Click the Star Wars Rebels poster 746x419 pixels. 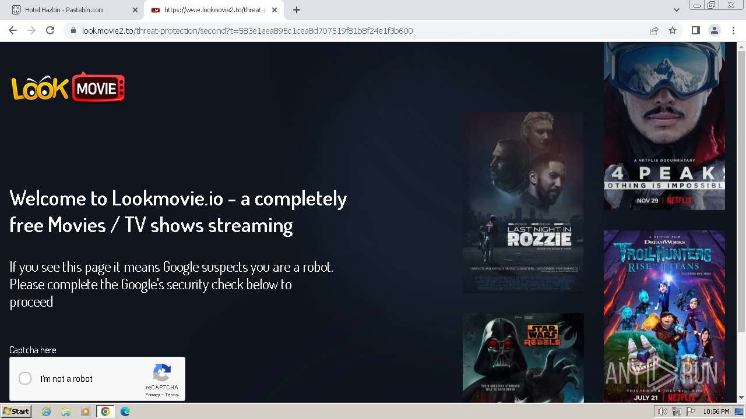tap(523, 358)
